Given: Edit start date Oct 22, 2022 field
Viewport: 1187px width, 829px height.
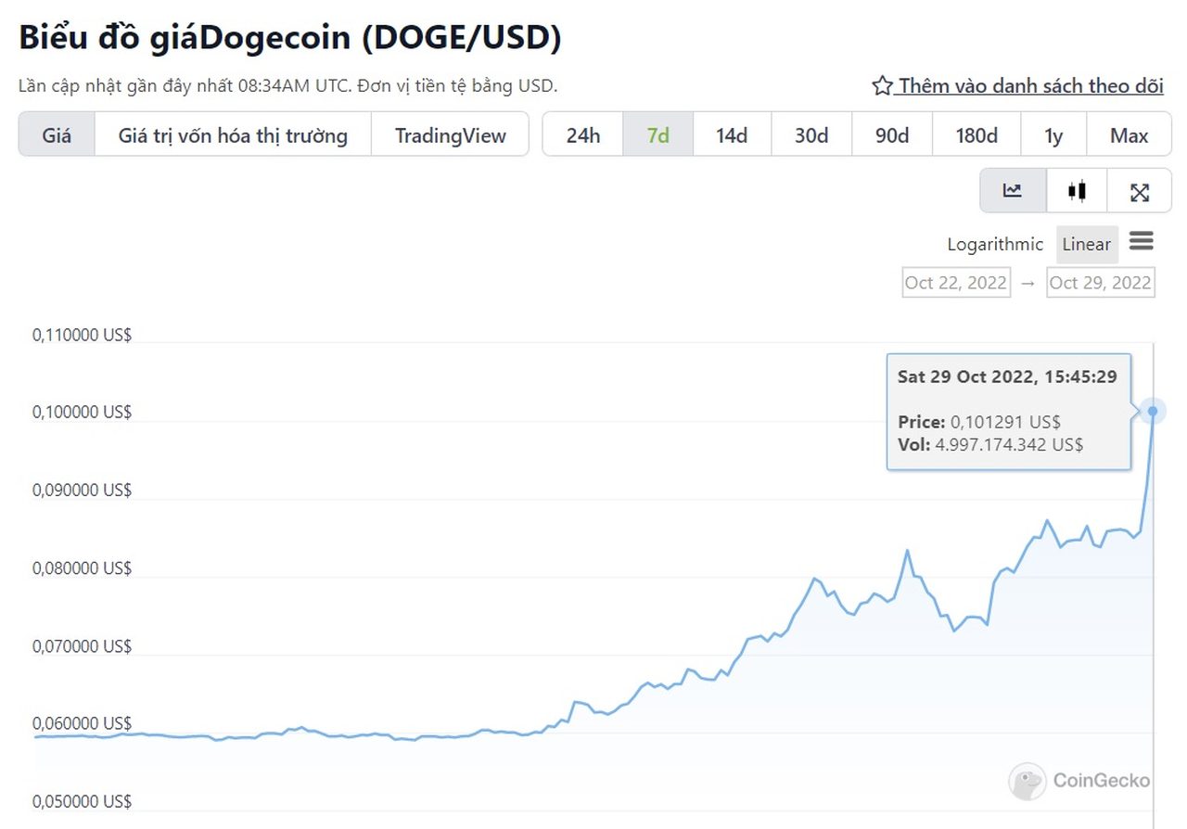Looking at the screenshot, I should click(x=956, y=283).
